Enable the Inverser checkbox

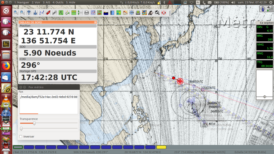pyautogui.click(x=21, y=137)
